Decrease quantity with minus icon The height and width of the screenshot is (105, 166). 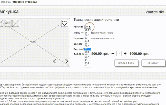point(113,54)
